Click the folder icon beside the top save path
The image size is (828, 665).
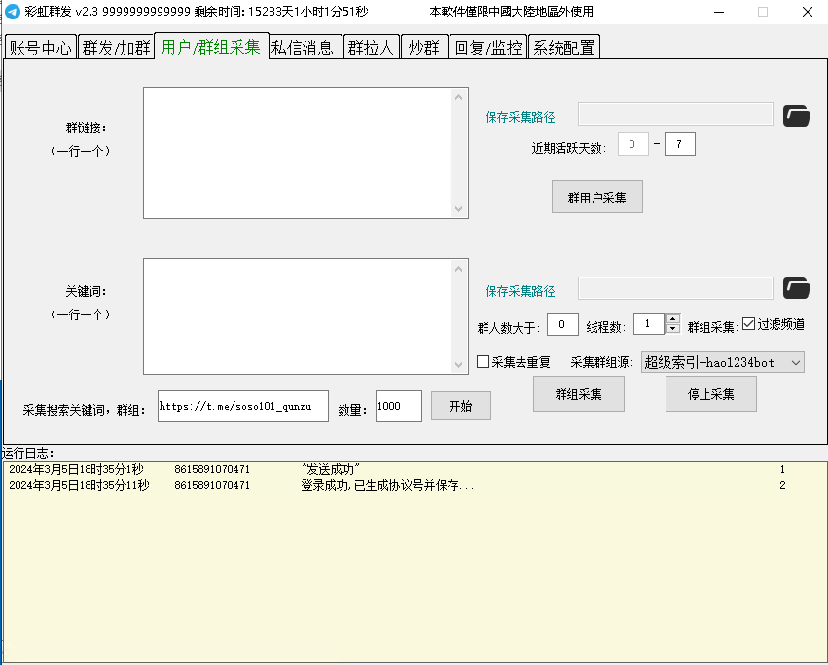click(796, 116)
